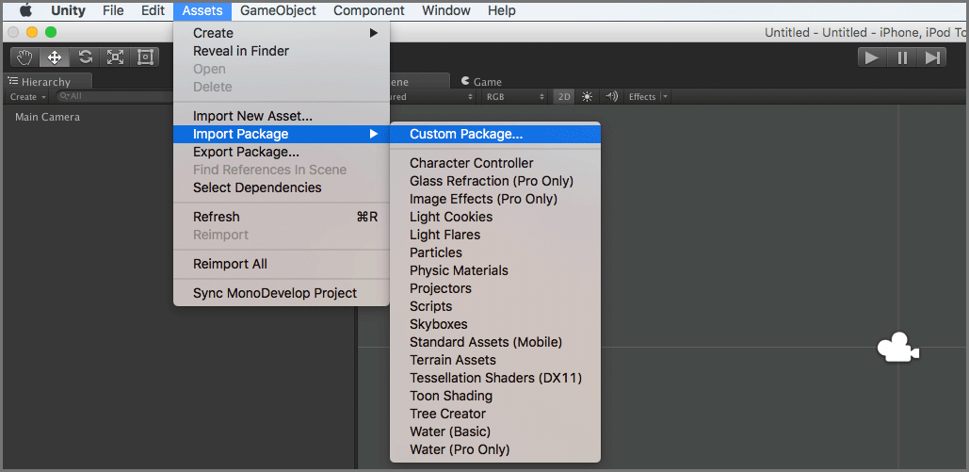Import the Light Flares package
The image size is (969, 472).
click(x=495, y=235)
